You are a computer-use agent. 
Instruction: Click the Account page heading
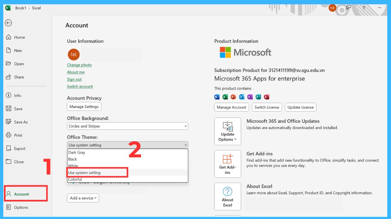pyautogui.click(x=77, y=25)
